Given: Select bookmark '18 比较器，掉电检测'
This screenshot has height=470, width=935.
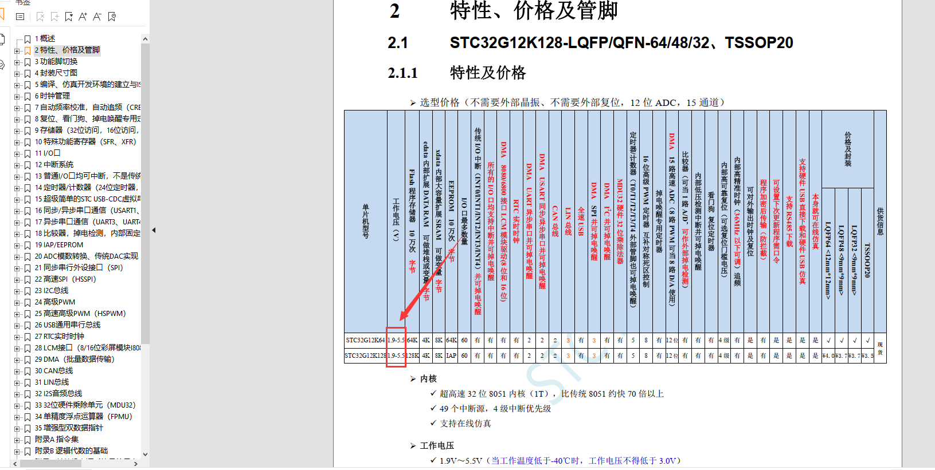Looking at the screenshot, I should [x=87, y=233].
